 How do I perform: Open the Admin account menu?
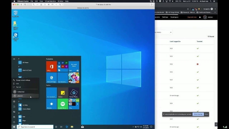tap(208, 17)
